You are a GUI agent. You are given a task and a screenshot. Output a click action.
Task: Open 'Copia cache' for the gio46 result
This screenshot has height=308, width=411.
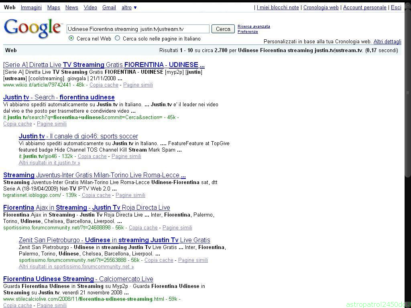pyautogui.click(x=92, y=156)
